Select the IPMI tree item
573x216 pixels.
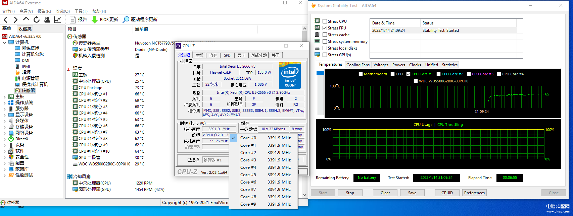(26, 67)
